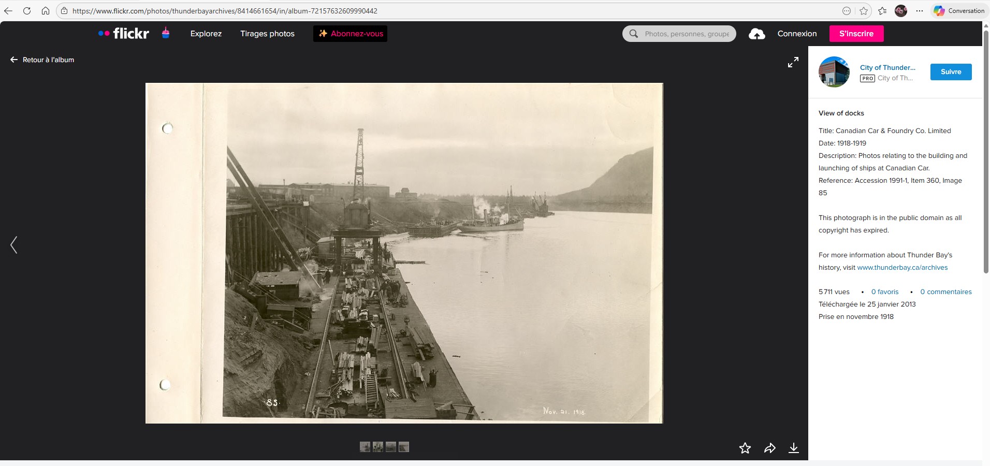Open the www.thunderbay.ca/archives link

pos(902,268)
